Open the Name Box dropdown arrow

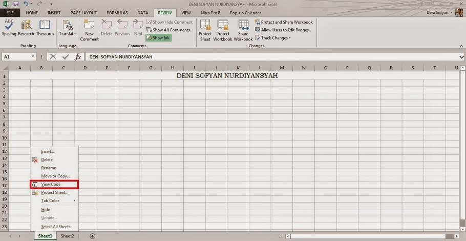[x=33, y=57]
